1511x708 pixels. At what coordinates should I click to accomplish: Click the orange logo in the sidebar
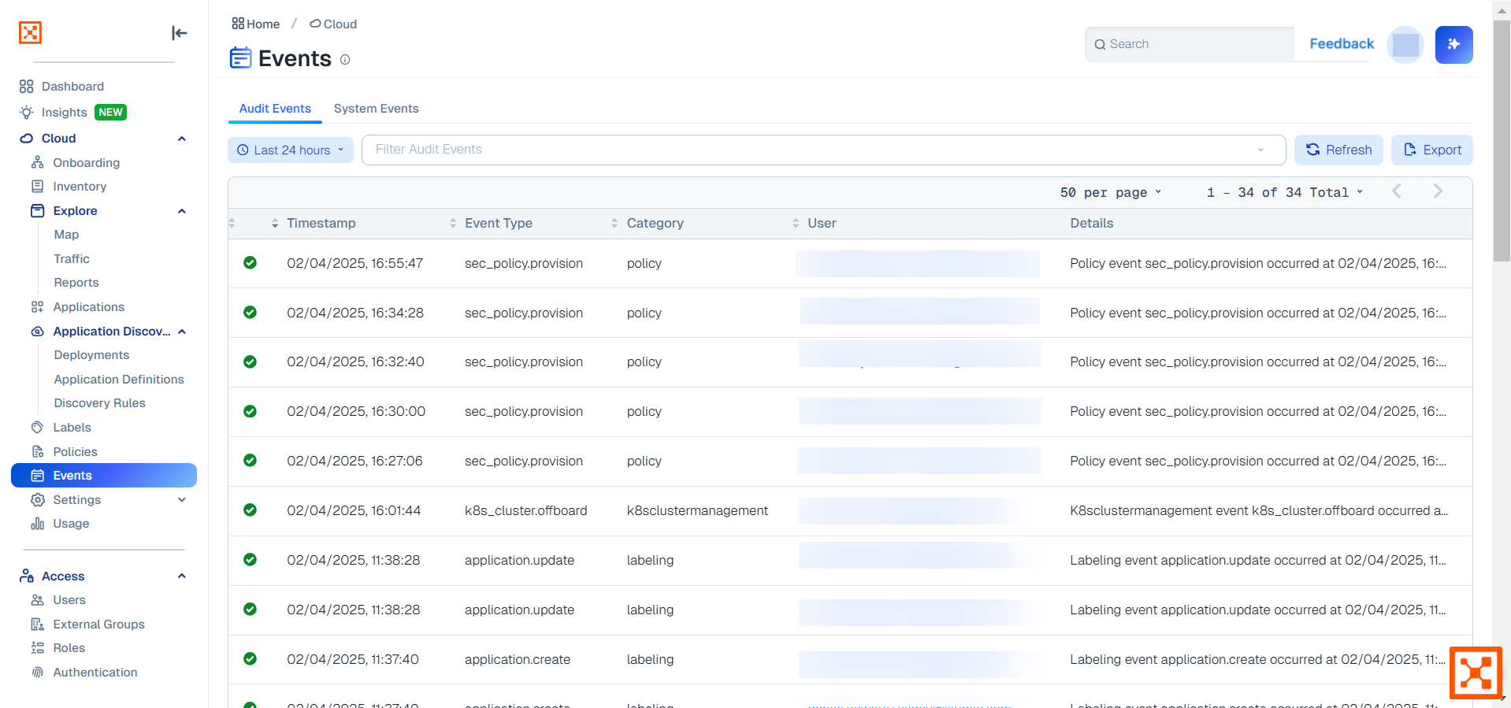30,32
